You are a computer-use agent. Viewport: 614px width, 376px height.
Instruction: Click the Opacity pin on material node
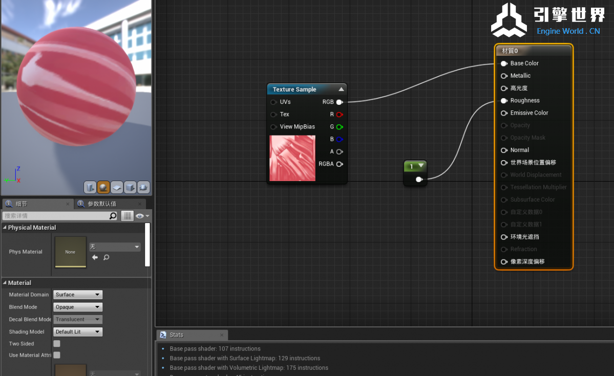pyautogui.click(x=504, y=126)
